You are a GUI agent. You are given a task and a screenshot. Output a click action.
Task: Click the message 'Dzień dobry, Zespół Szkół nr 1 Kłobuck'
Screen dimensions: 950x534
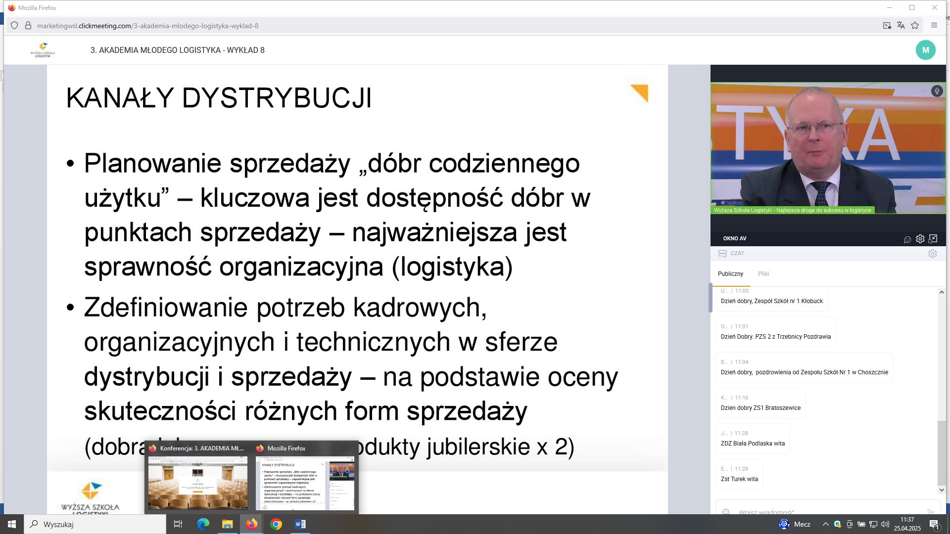[771, 301]
